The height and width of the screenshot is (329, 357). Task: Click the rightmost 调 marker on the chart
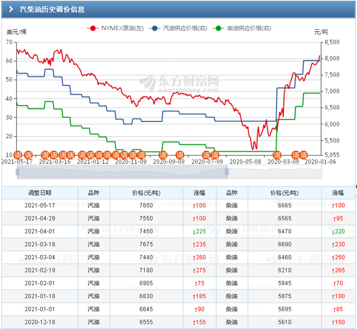point(303,155)
